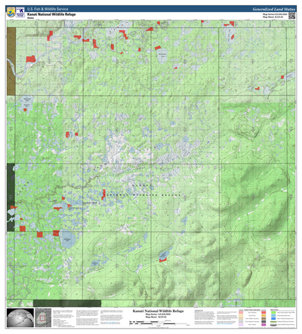302x334 pixels.
Task: Click the Kanuti National Wildlife Refuge footer title
Action: (x=158, y=311)
